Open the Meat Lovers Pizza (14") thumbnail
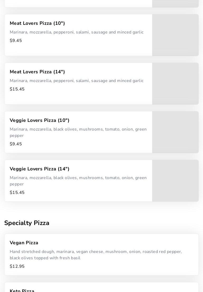 click(175, 84)
